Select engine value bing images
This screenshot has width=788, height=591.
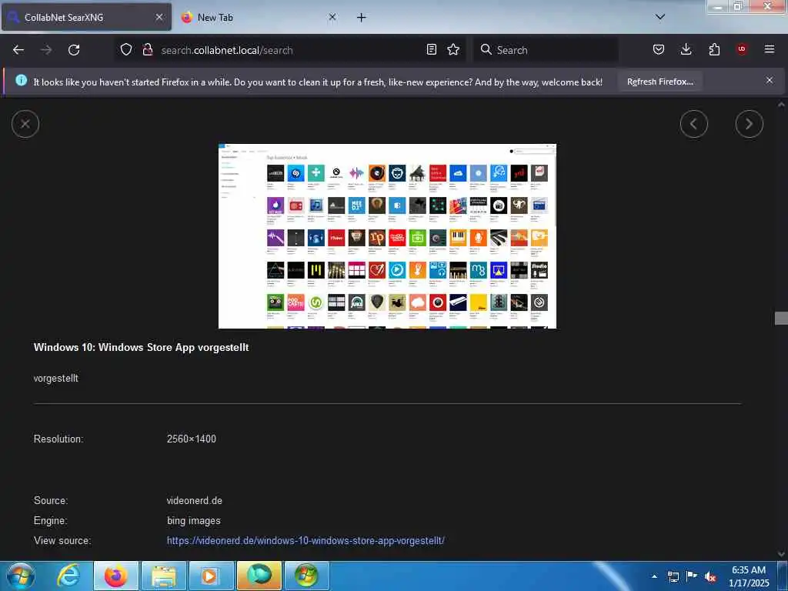pos(193,521)
